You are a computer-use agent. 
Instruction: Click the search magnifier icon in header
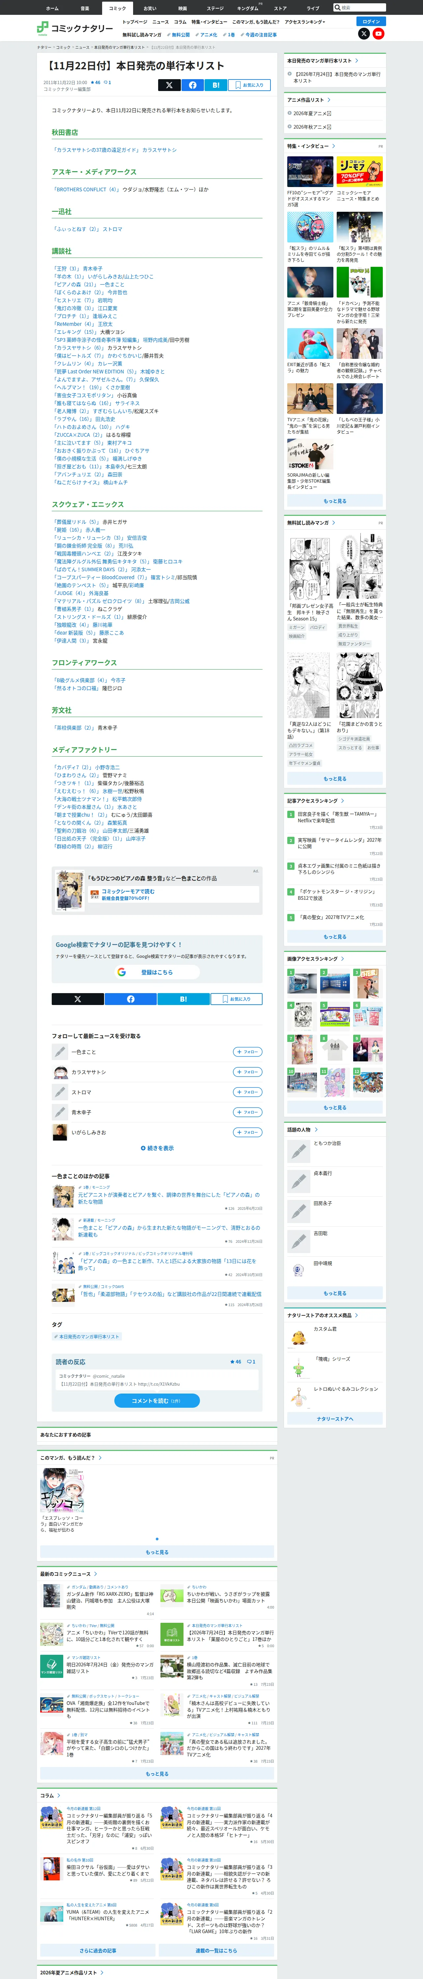337,8
